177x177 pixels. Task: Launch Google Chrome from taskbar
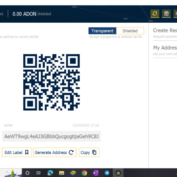coord(84,173)
